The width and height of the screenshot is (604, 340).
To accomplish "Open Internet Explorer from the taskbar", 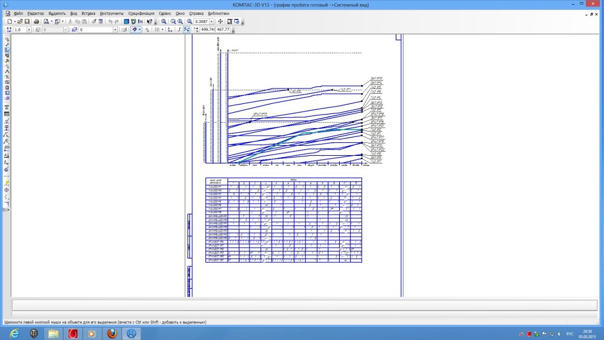I will click(14, 334).
